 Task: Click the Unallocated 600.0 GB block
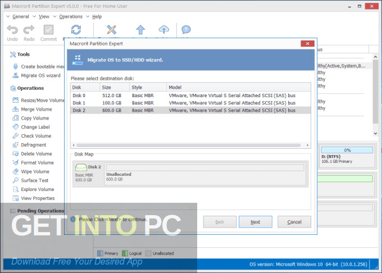pos(205,173)
